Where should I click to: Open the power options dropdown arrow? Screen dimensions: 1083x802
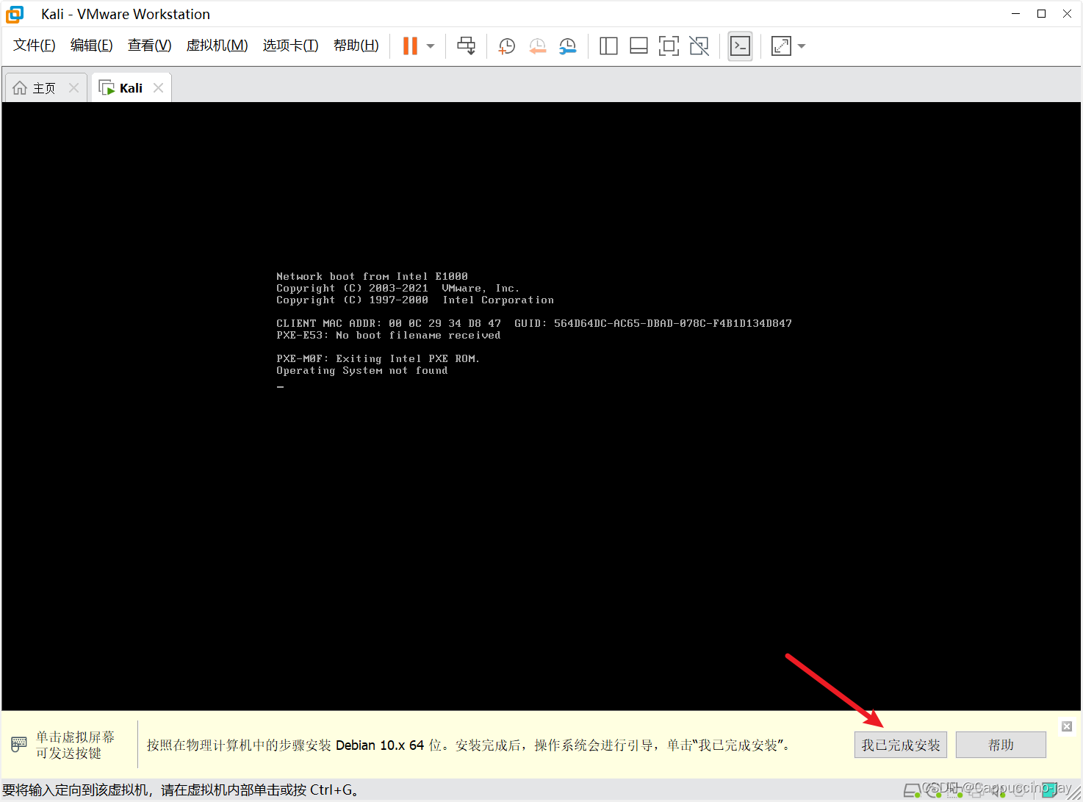click(431, 46)
